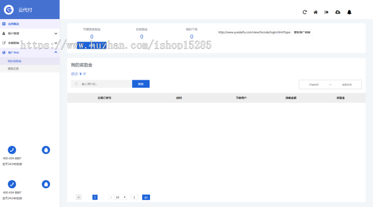373x207 pixels.
Task: Refresh the page with the reload icon
Action: click(x=305, y=12)
